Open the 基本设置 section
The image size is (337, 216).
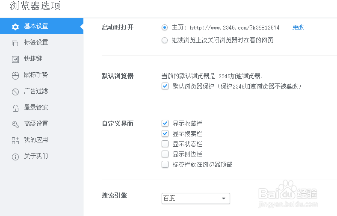[41, 26]
